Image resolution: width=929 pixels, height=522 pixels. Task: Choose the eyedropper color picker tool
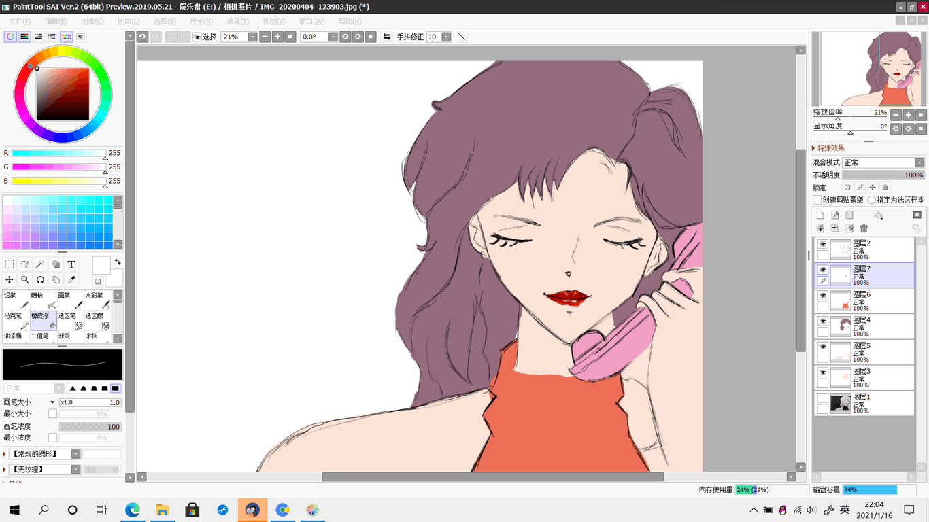(x=71, y=279)
